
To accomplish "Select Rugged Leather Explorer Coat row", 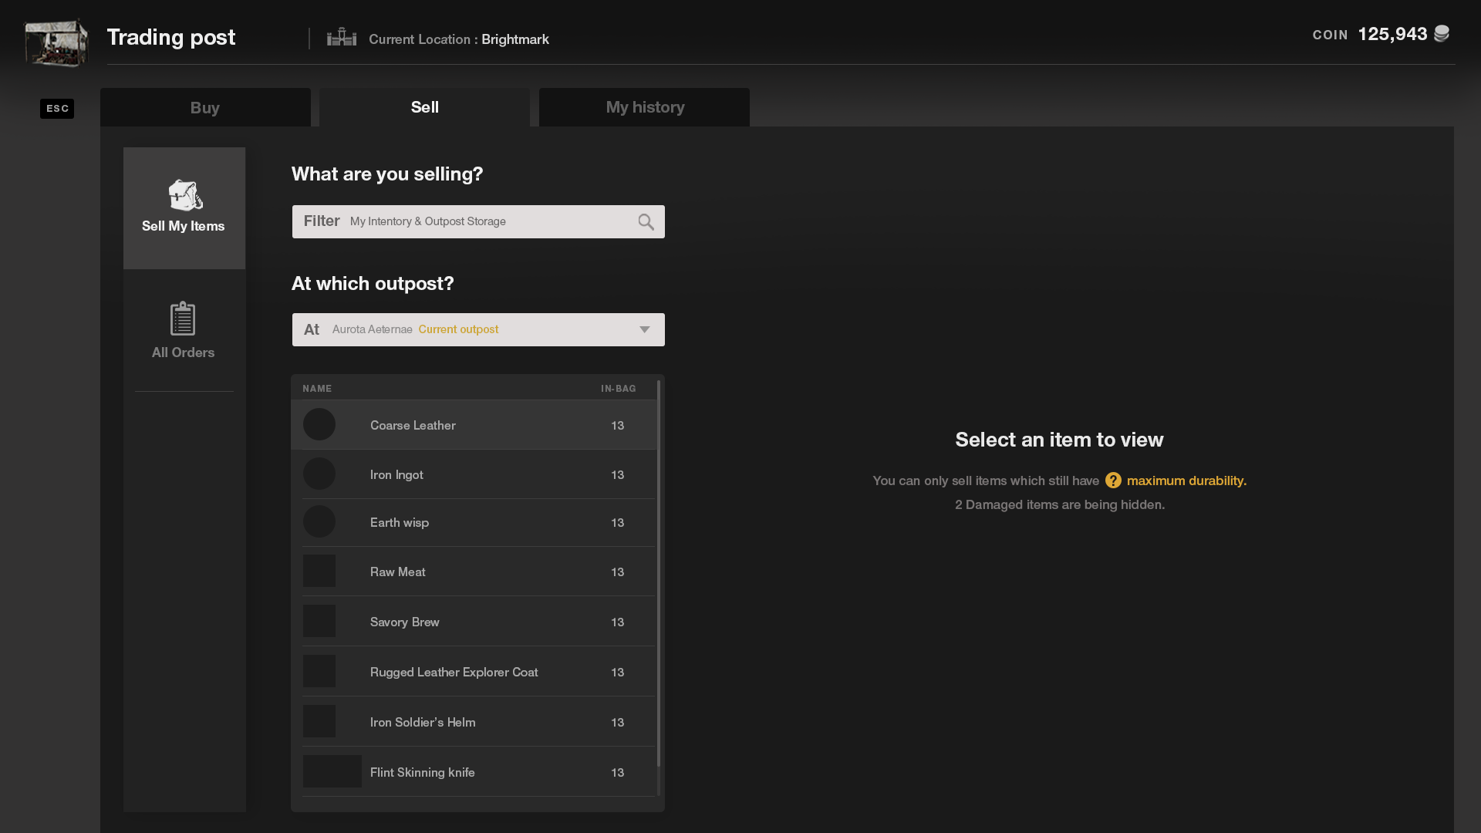I will point(454,672).
